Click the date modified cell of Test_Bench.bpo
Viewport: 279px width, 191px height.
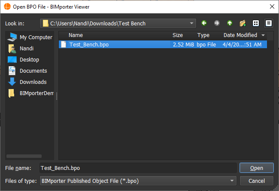[x=242, y=45]
